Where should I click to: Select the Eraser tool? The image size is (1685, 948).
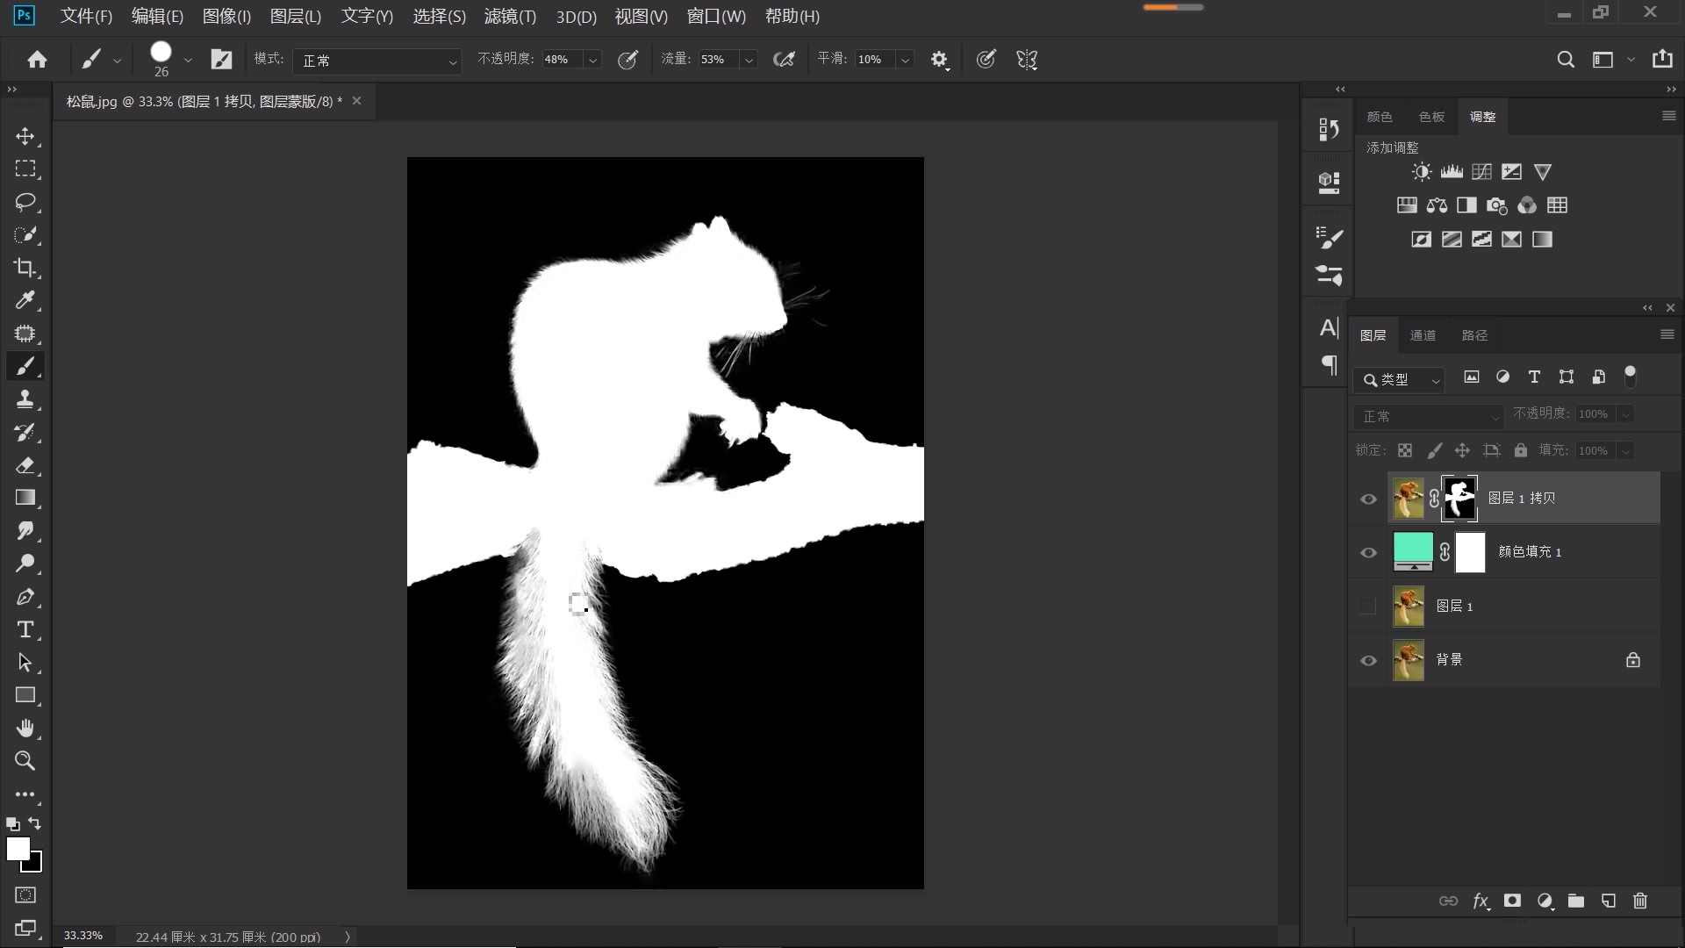(x=25, y=465)
